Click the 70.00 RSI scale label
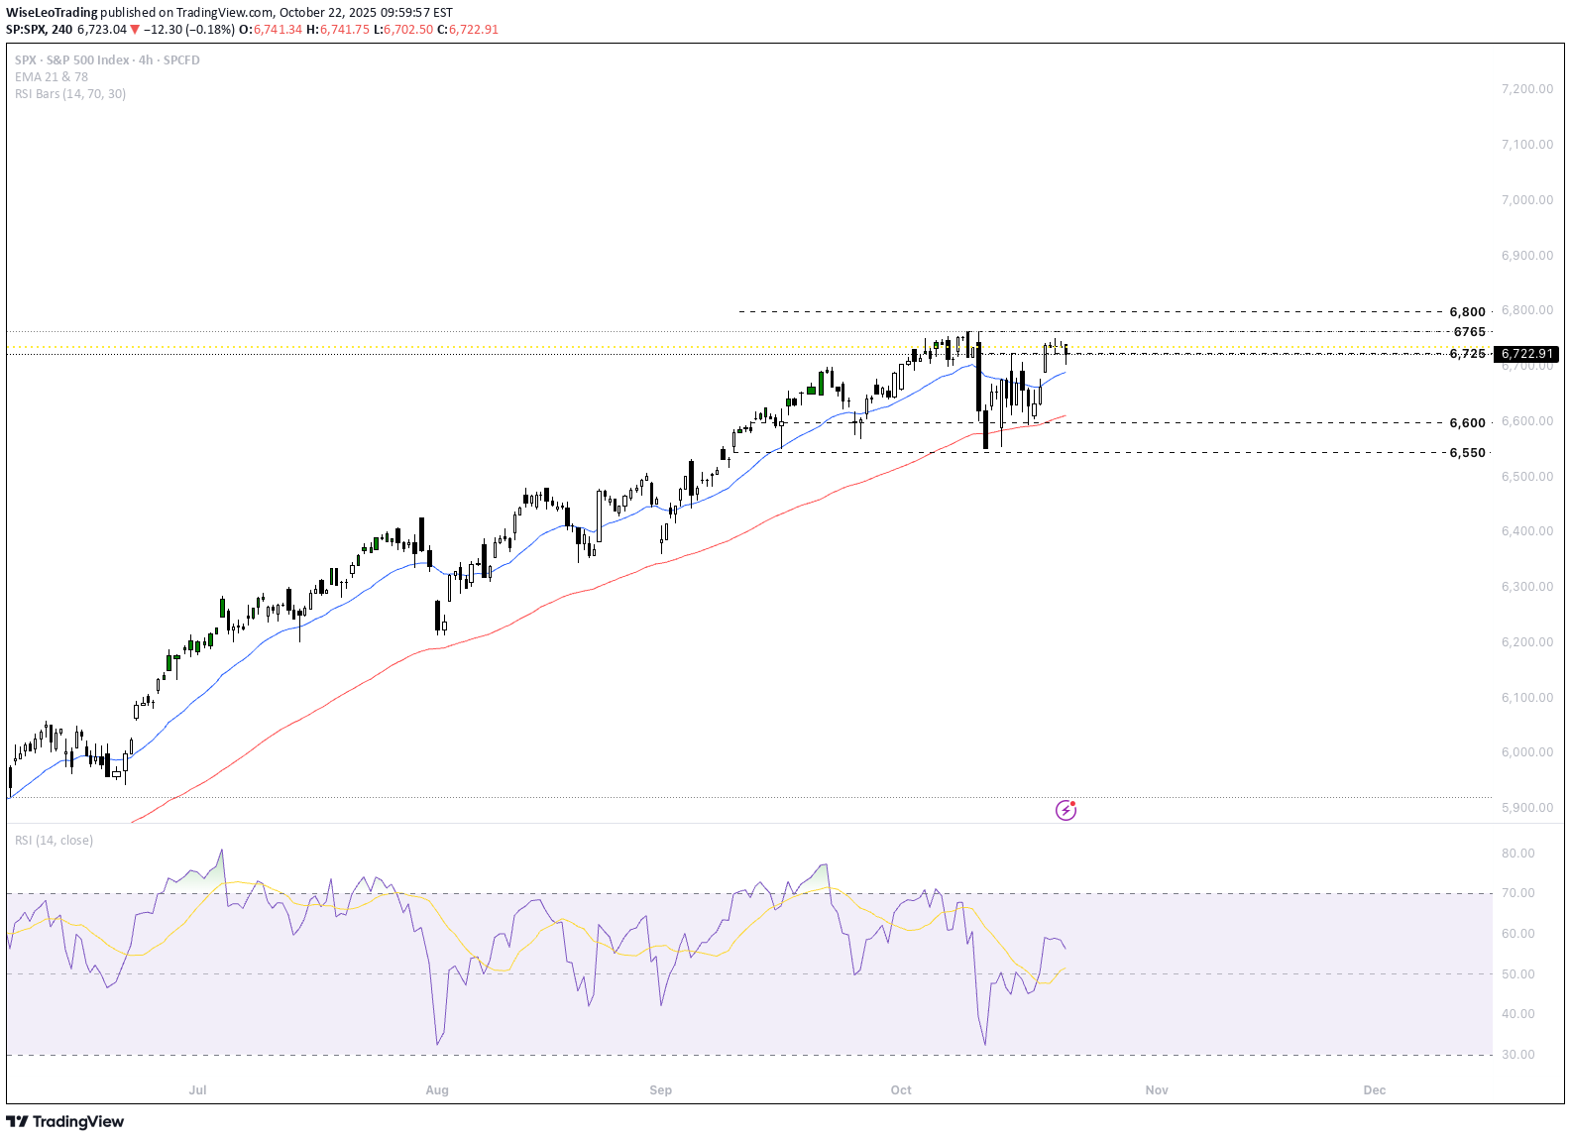Screen dimensions: 1571x1140 [1517, 893]
